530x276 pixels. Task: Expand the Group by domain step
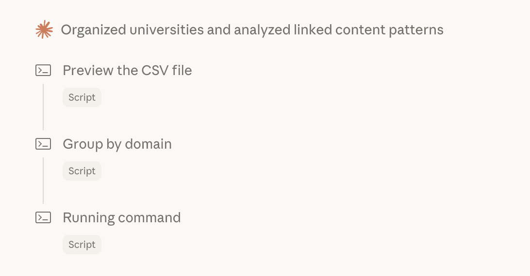[x=117, y=144]
